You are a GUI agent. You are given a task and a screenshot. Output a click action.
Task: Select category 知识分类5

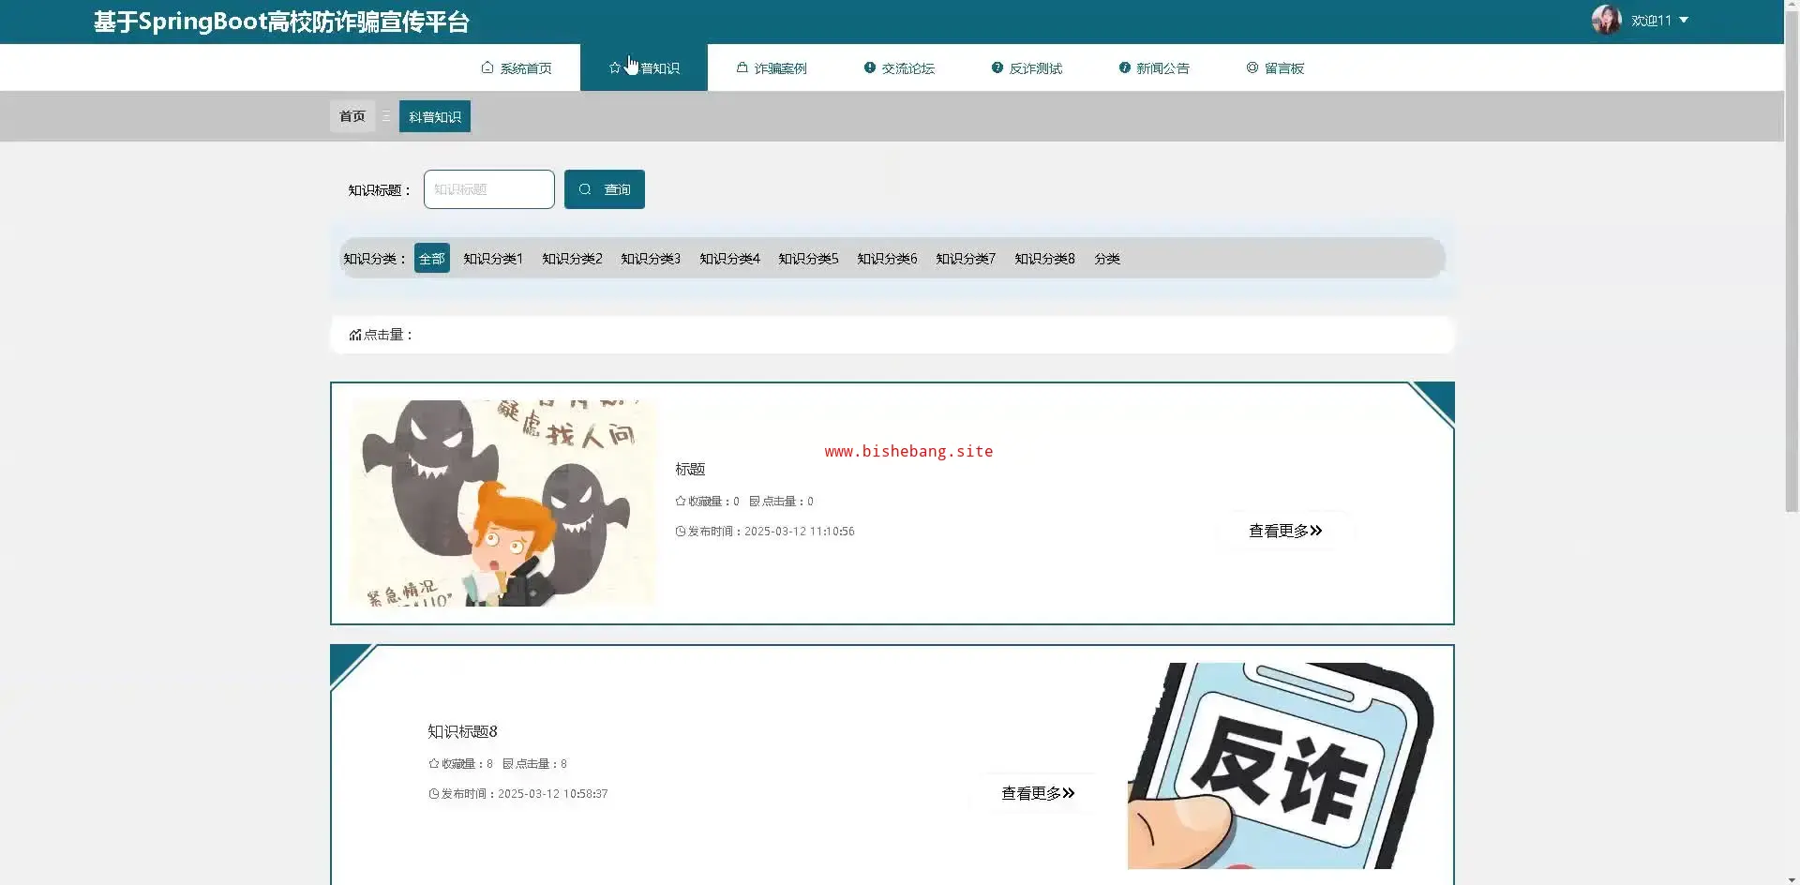808,258
